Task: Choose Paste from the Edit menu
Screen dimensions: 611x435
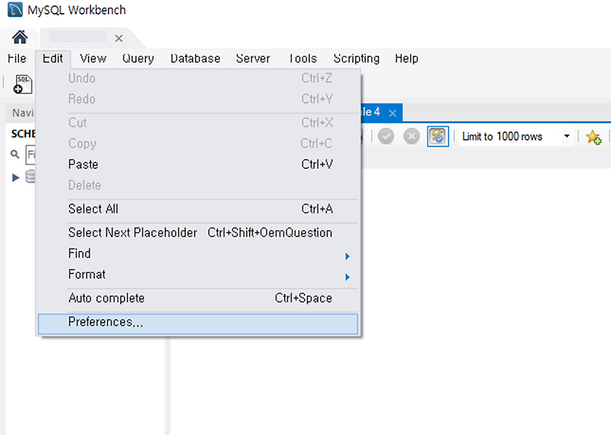Action: point(198,164)
